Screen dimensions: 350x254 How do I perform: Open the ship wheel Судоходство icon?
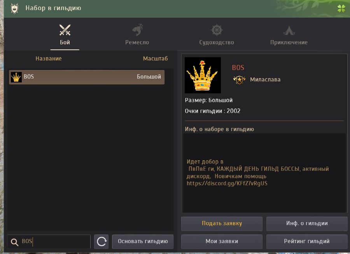(217, 30)
